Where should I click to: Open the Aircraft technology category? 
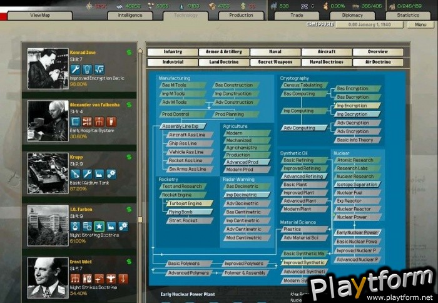pyautogui.click(x=327, y=52)
